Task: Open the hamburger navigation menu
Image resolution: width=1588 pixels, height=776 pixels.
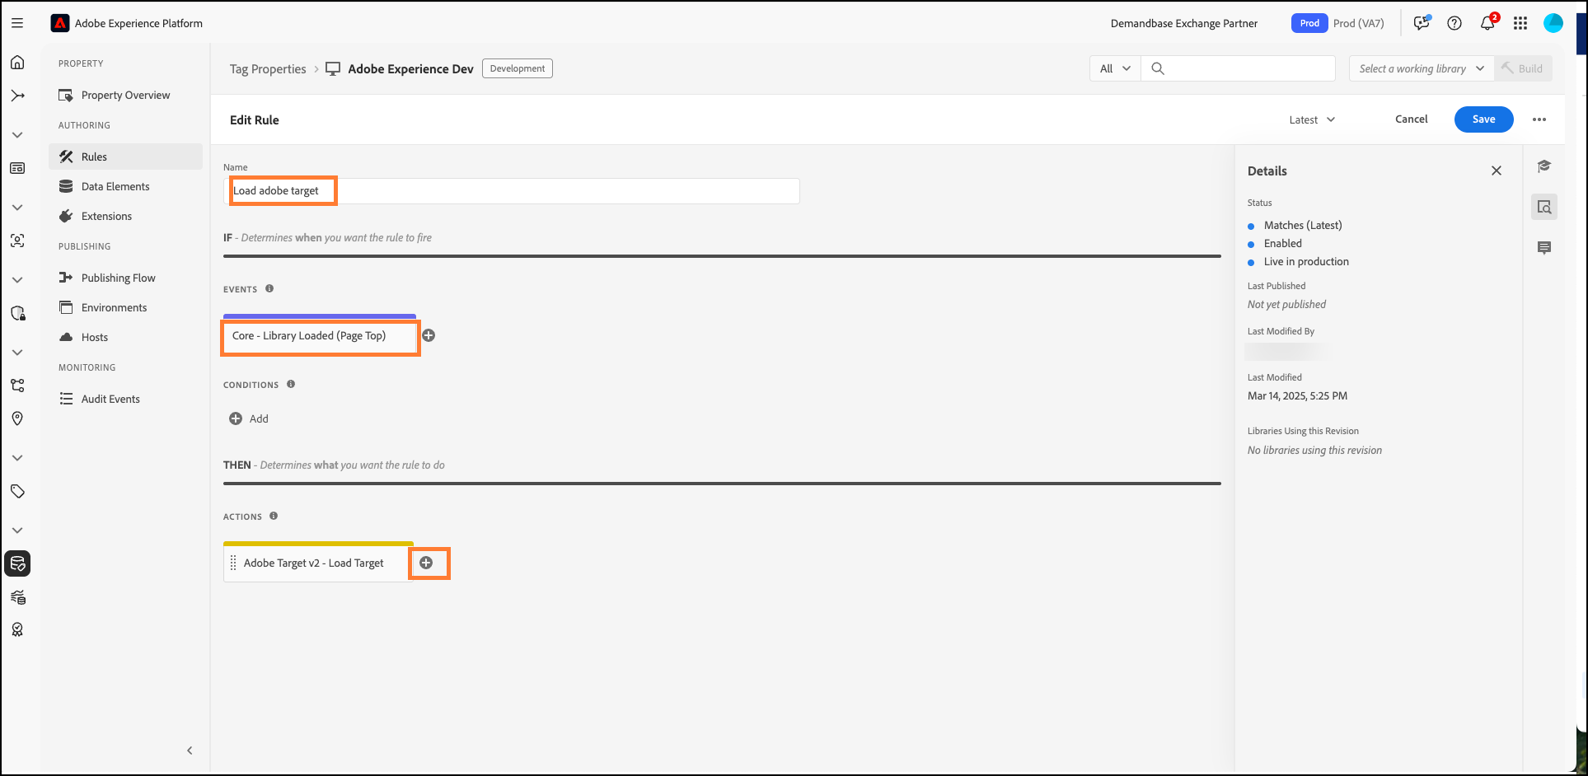Action: coord(17,23)
